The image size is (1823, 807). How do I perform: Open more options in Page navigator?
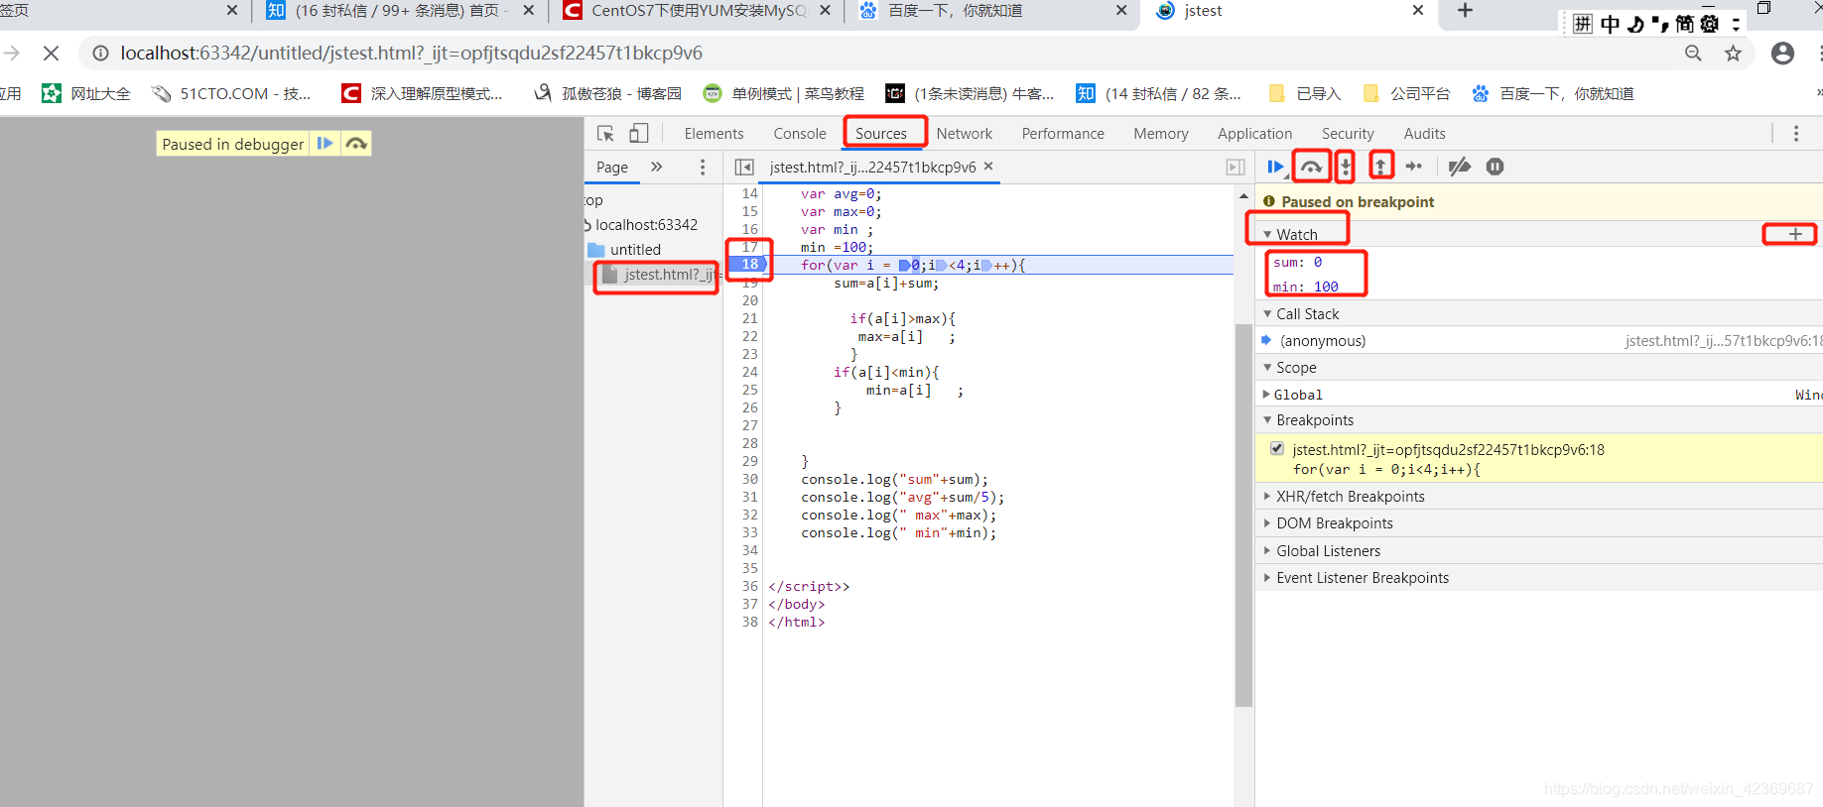tap(703, 167)
